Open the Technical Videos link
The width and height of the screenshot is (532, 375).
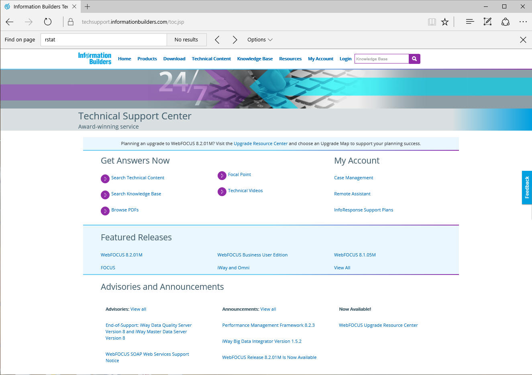(245, 191)
